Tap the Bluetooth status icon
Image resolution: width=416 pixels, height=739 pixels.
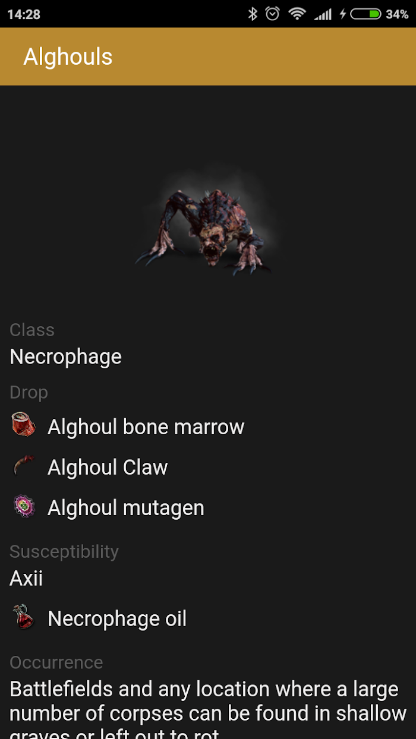tap(253, 14)
